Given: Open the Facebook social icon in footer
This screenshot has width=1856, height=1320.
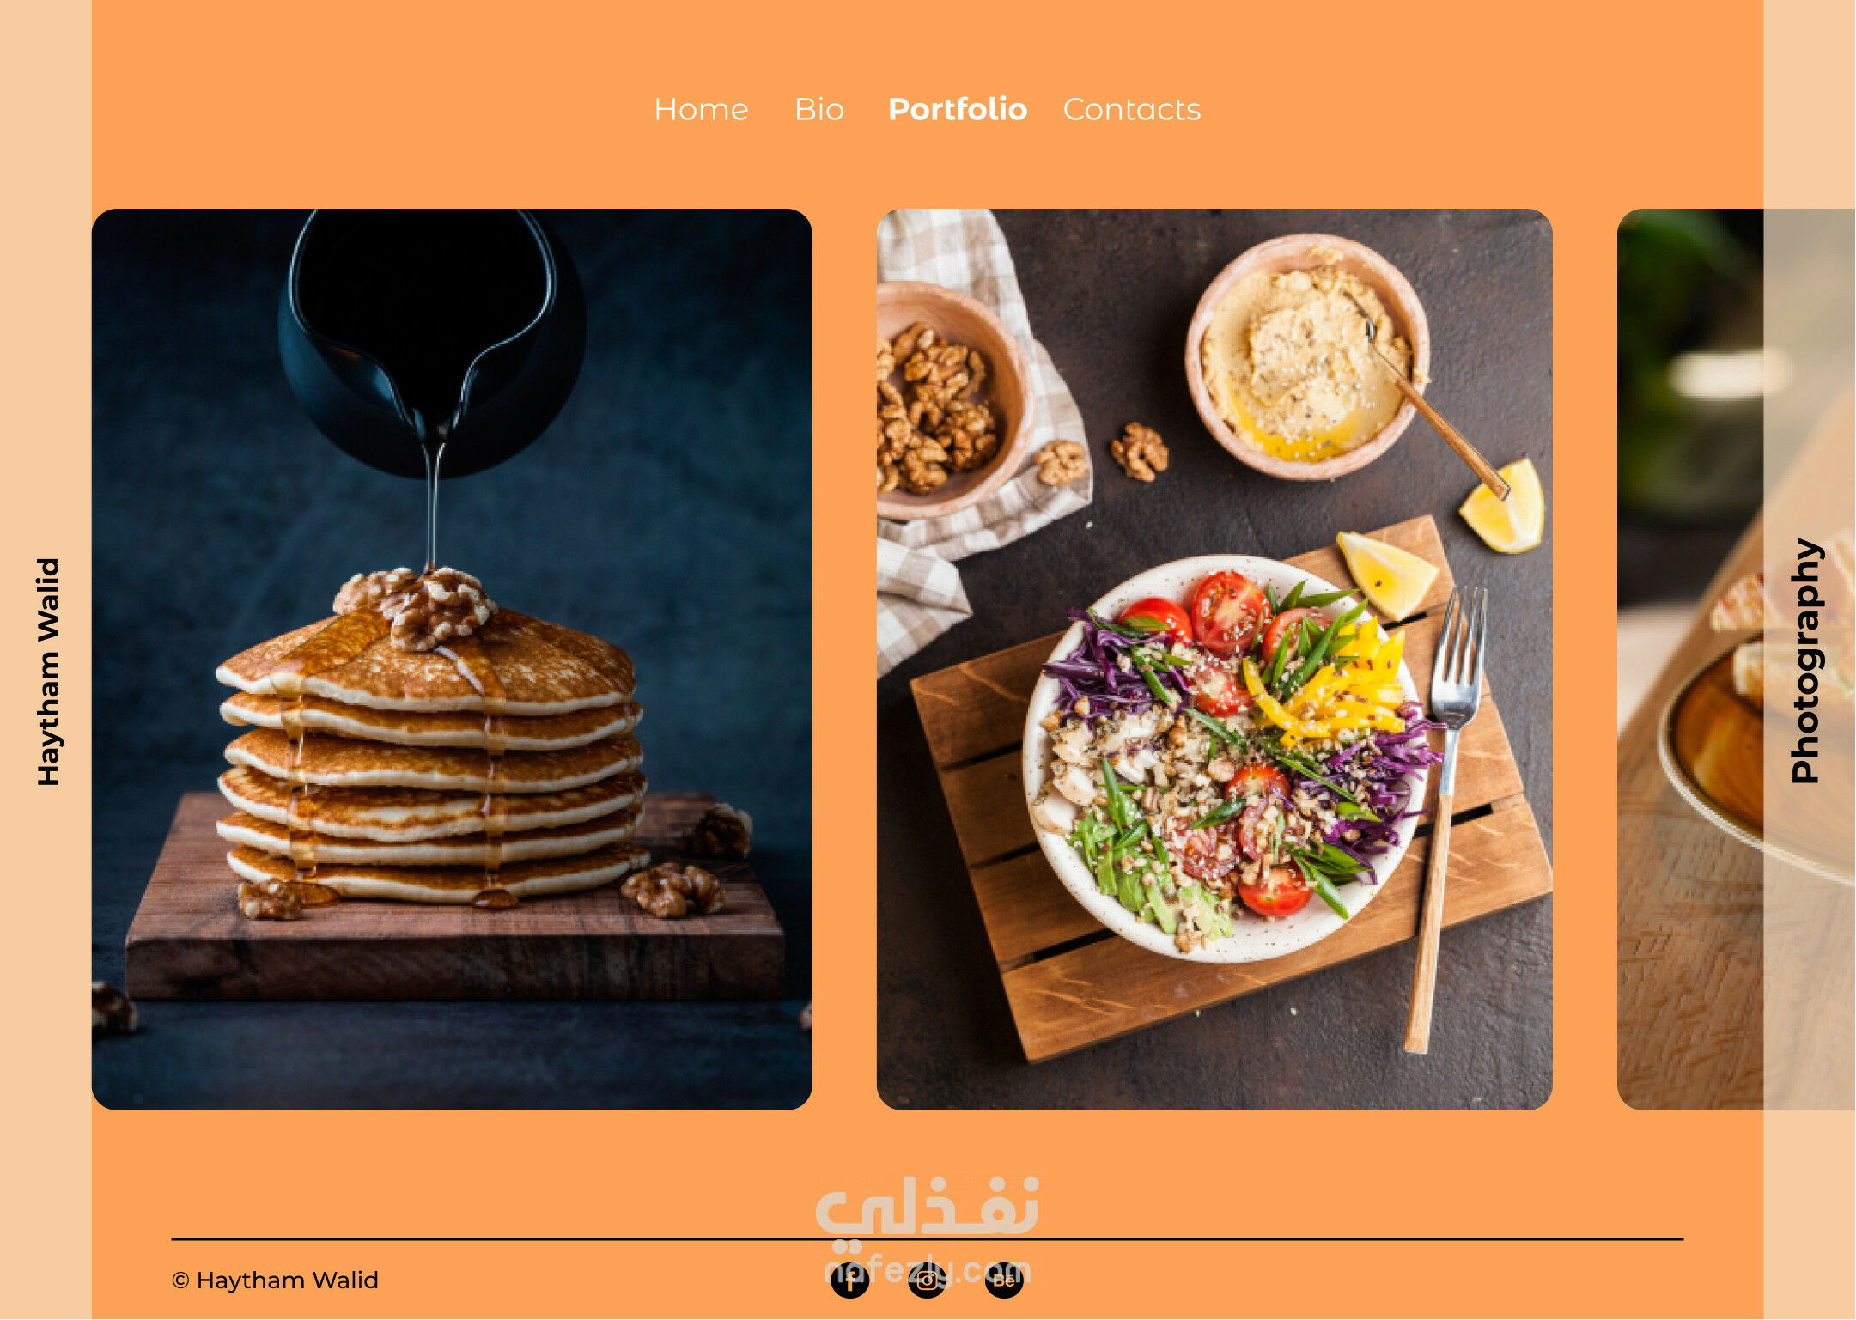Looking at the screenshot, I should [x=850, y=1280].
